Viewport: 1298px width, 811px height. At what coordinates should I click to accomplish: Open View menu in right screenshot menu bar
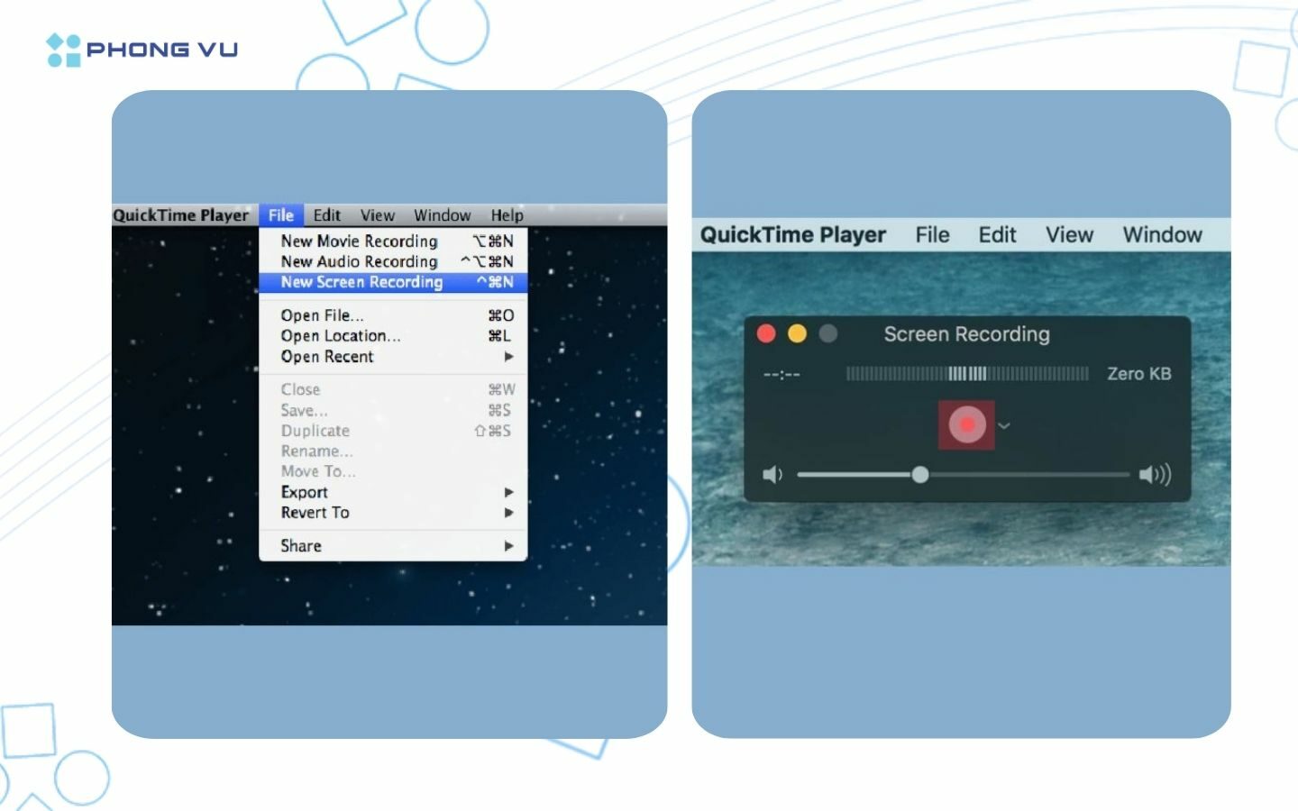tap(1069, 235)
